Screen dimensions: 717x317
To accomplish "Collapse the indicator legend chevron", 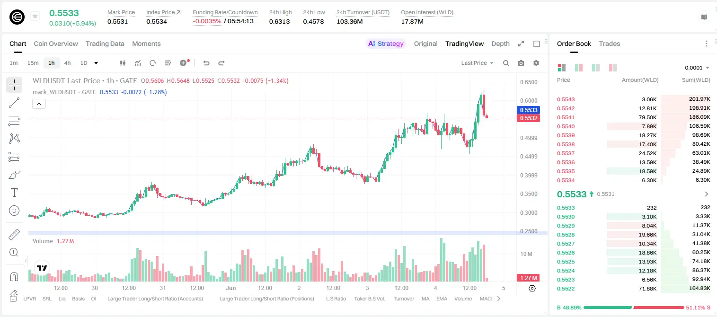I will tap(39, 104).
